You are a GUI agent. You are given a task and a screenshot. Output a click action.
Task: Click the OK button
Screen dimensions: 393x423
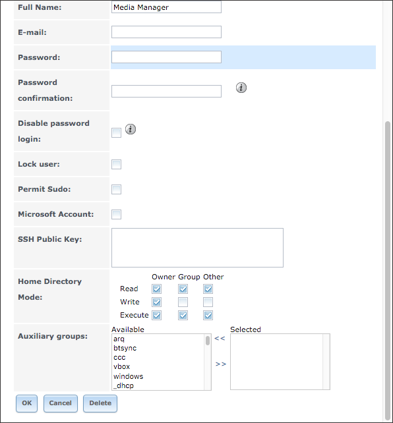coord(27,403)
